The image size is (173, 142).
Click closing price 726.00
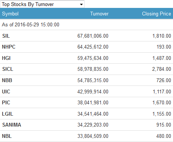point(164,80)
